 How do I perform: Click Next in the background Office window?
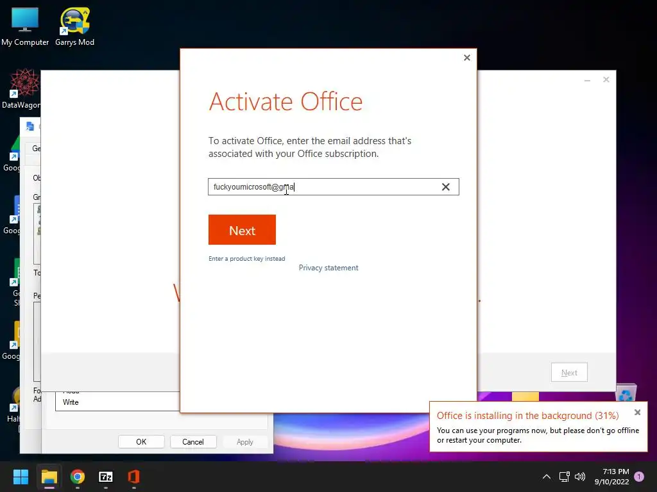coord(569,372)
